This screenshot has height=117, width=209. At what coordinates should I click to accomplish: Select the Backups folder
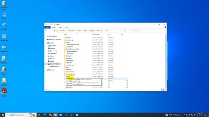(x=68, y=38)
